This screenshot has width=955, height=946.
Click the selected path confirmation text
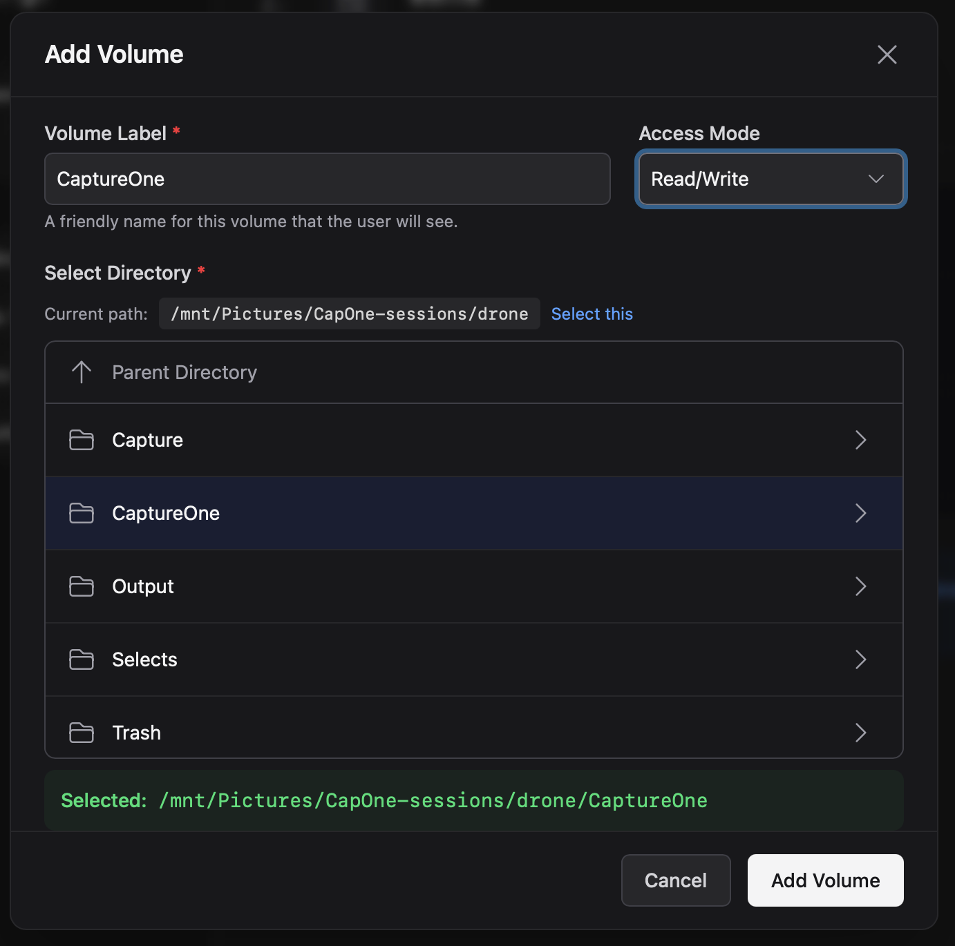pyautogui.click(x=384, y=800)
